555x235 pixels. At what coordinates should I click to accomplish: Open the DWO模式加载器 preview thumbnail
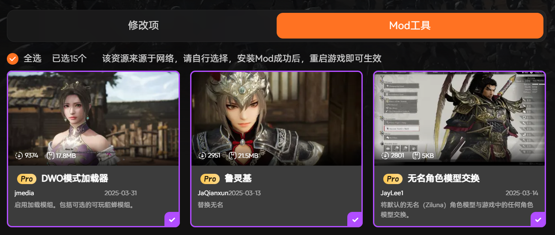[93, 119]
